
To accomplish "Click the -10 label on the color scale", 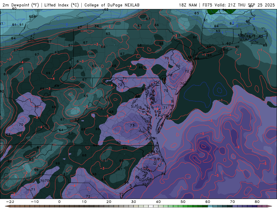I will 35,202.
